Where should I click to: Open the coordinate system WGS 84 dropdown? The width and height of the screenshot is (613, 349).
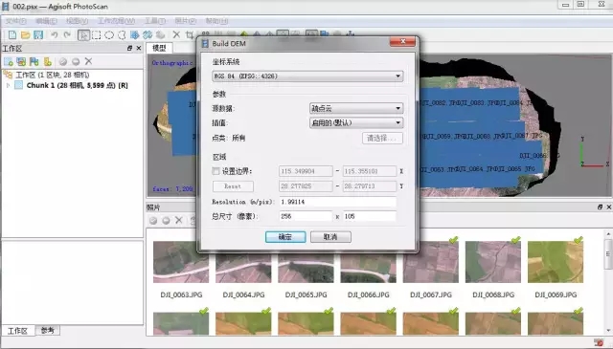pyautogui.click(x=307, y=76)
